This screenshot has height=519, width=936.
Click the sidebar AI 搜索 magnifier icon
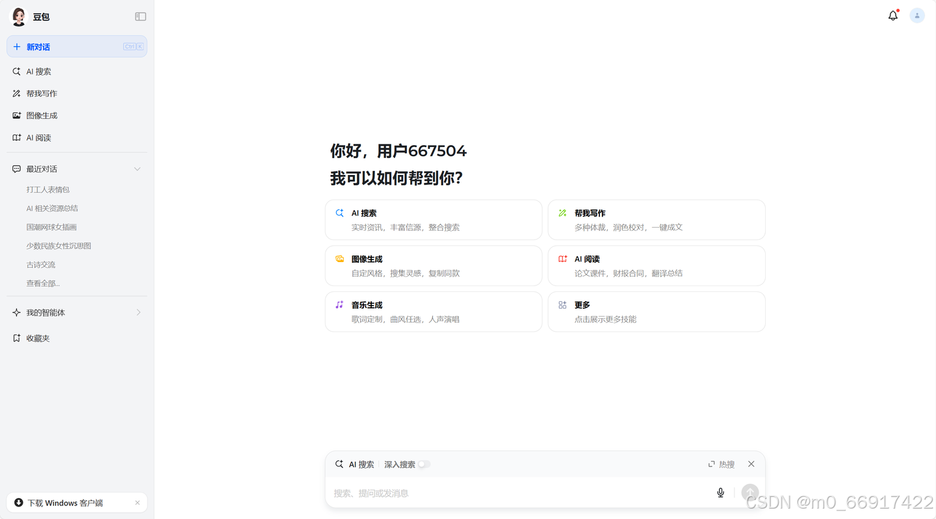(x=17, y=72)
